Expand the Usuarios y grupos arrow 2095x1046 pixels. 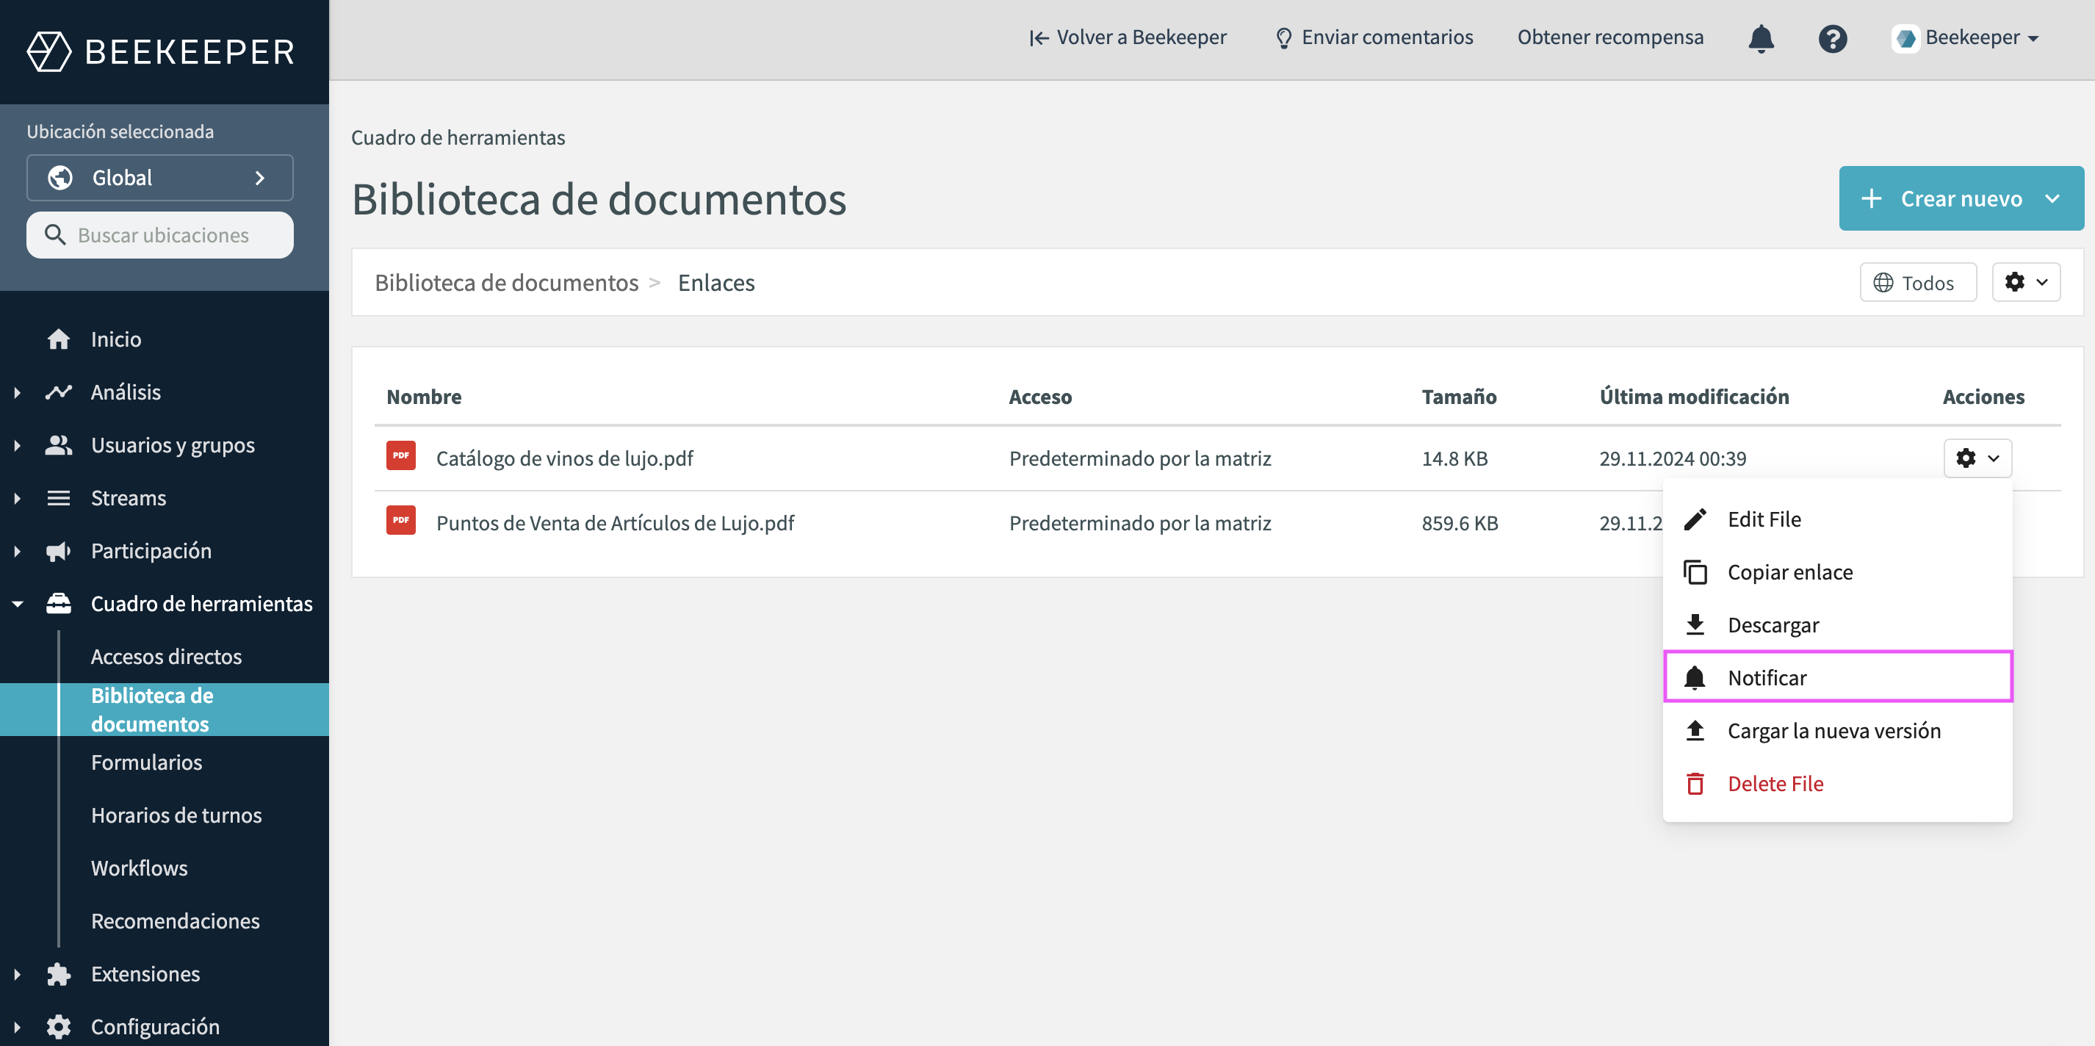point(18,445)
